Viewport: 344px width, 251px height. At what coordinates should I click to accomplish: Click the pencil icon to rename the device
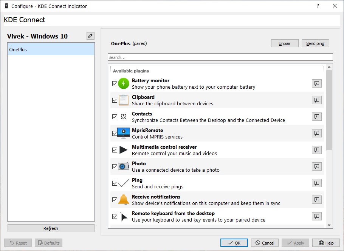click(x=90, y=36)
